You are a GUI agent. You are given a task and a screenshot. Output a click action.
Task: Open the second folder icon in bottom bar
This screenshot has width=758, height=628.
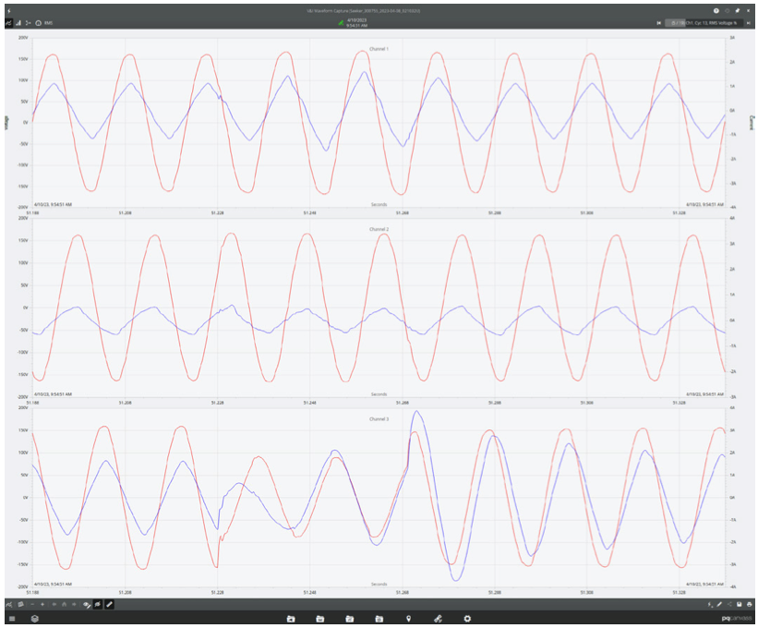click(320, 619)
